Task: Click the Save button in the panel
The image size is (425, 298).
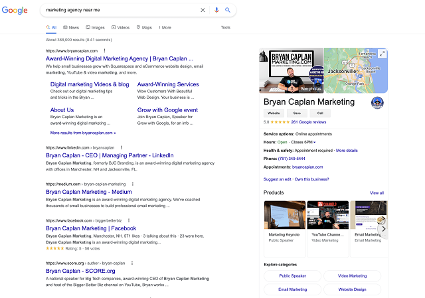Action: (297, 113)
